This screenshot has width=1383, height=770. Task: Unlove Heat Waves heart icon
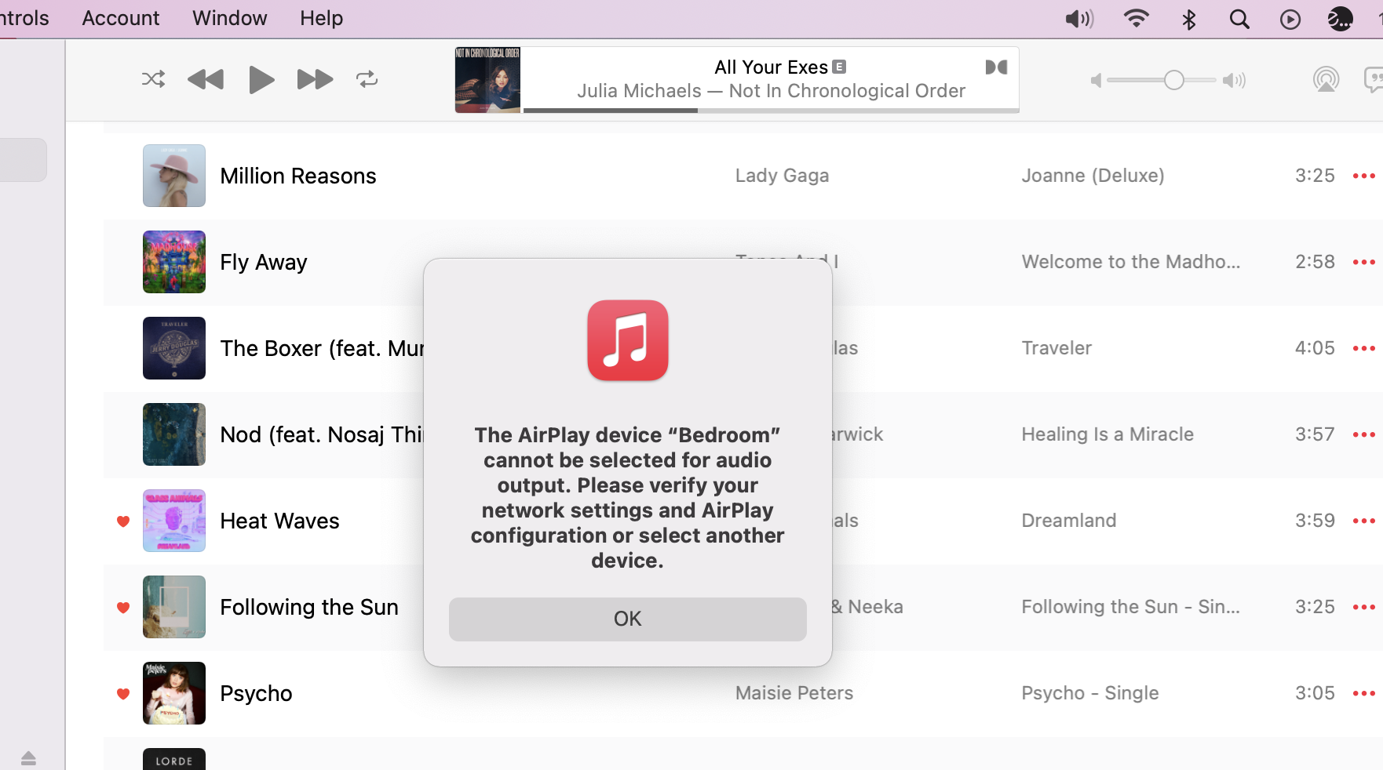click(x=123, y=521)
